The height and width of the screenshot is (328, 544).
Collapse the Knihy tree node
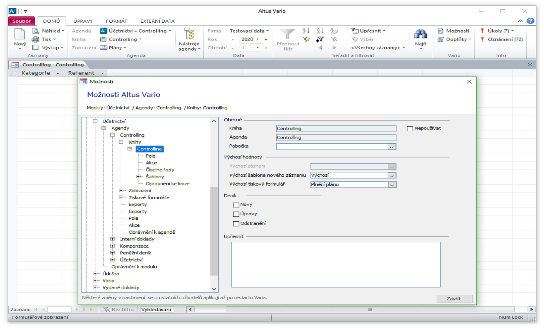[121, 142]
